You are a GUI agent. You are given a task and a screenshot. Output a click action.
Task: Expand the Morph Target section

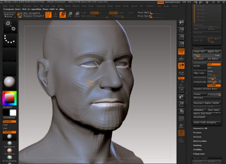coord(200,158)
